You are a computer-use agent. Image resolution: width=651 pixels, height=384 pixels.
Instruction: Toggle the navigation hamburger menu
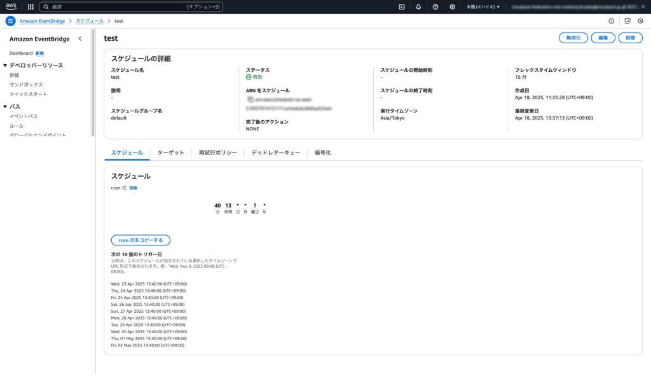coord(10,21)
